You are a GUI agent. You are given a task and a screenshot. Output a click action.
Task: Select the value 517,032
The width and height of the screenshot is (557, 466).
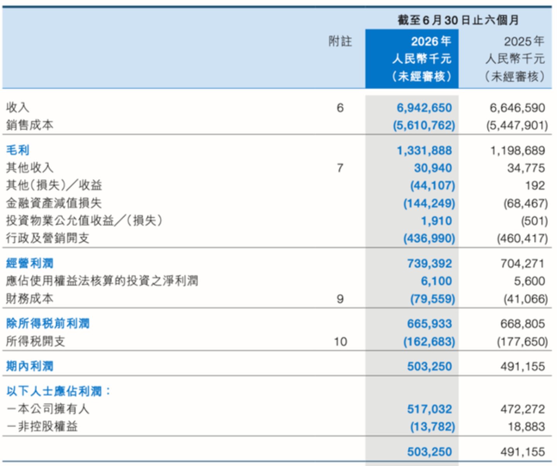point(430,409)
